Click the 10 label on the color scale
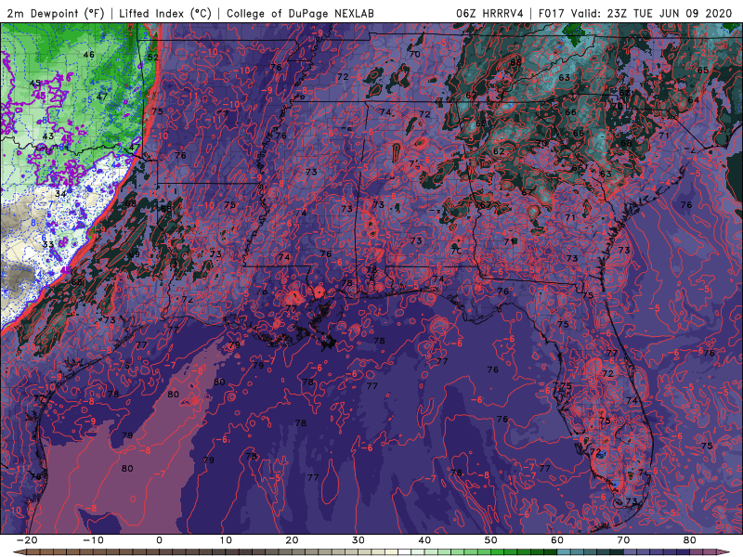The height and width of the screenshot is (557, 743). 226,540
